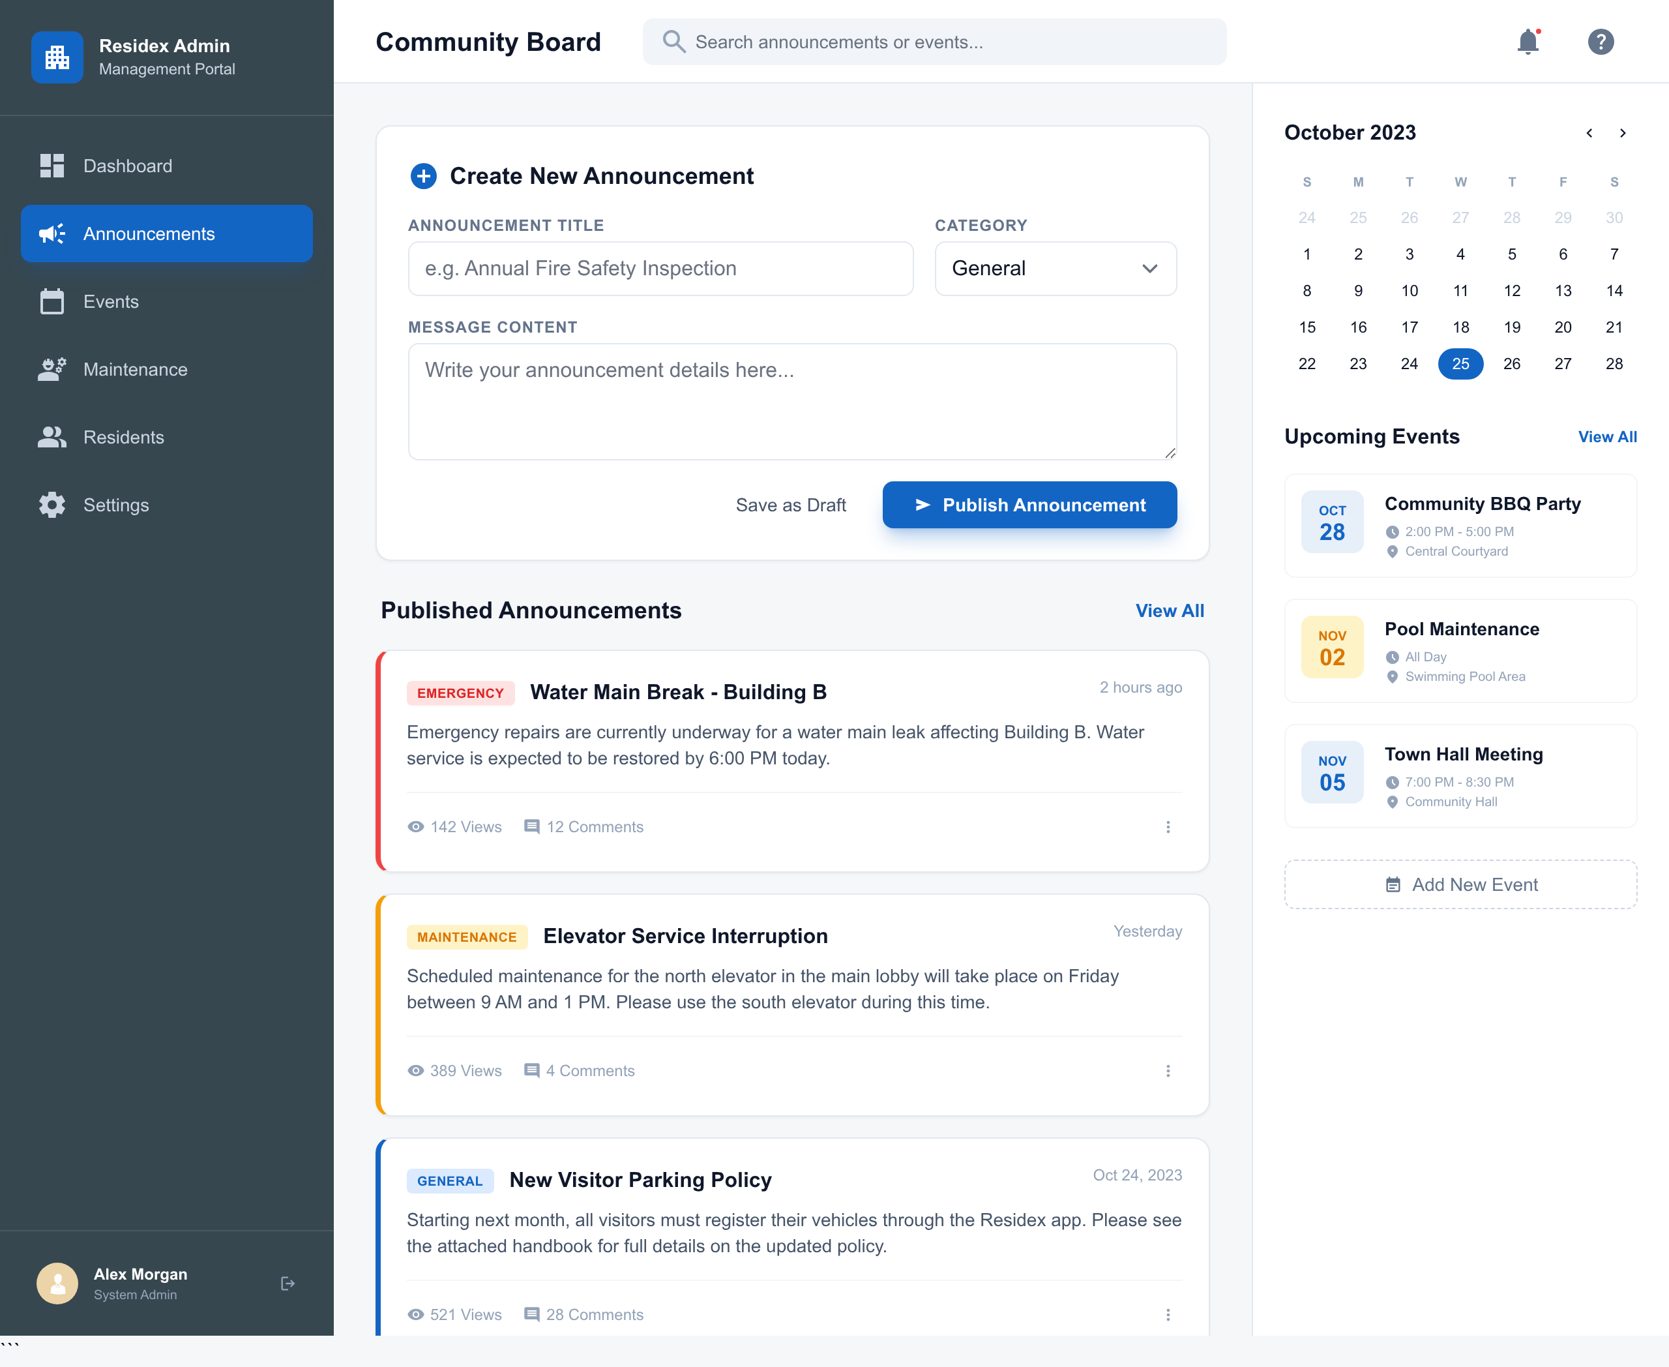The width and height of the screenshot is (1669, 1367).
Task: Open the Maintenance sidebar menu item
Action: [136, 369]
